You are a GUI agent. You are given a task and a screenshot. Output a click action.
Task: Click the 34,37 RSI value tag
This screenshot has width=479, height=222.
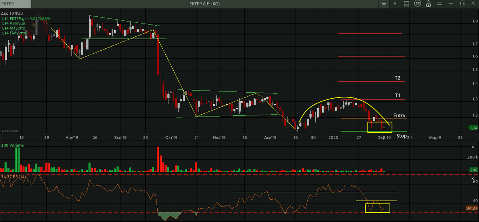[472, 208]
